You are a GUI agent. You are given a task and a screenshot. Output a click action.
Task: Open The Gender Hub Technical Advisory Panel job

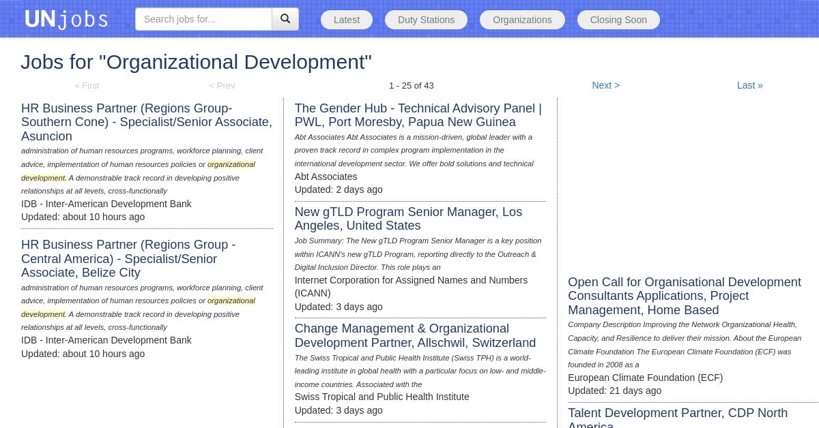click(418, 115)
